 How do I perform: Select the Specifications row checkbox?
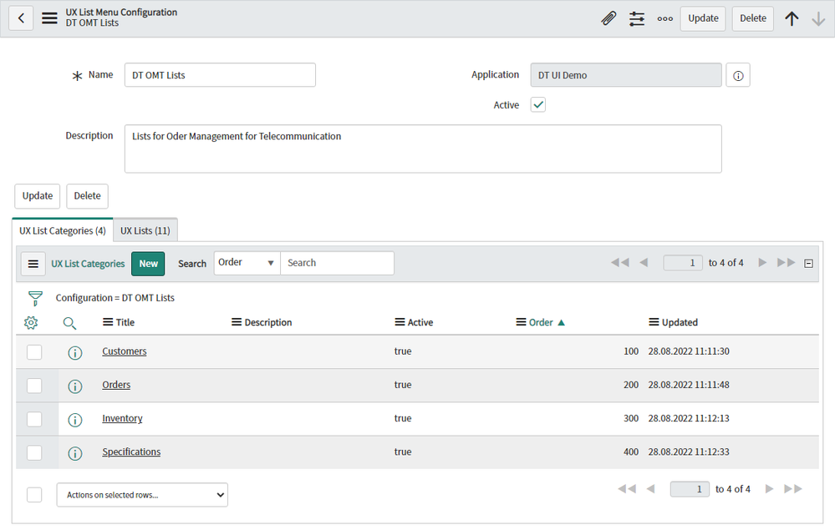[34, 452]
